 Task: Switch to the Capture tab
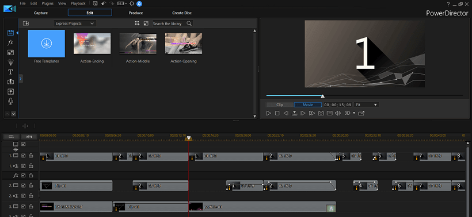(x=41, y=13)
